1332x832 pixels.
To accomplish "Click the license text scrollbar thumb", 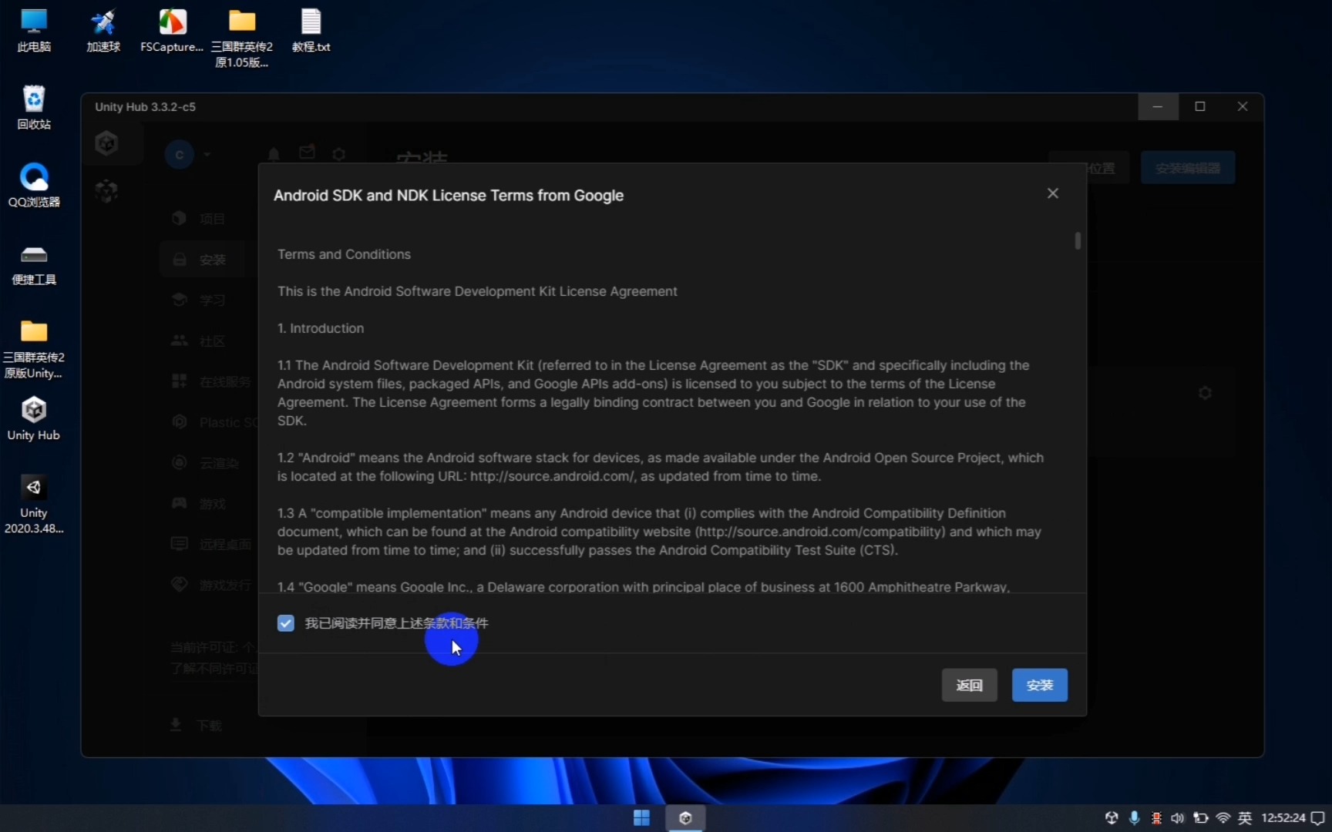I will [x=1078, y=241].
